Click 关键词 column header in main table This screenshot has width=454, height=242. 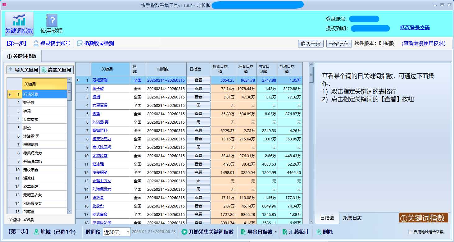point(110,69)
